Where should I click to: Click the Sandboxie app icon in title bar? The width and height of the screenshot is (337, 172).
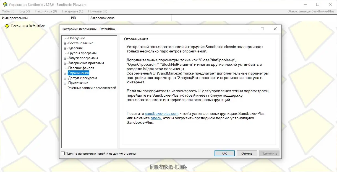(5, 4)
